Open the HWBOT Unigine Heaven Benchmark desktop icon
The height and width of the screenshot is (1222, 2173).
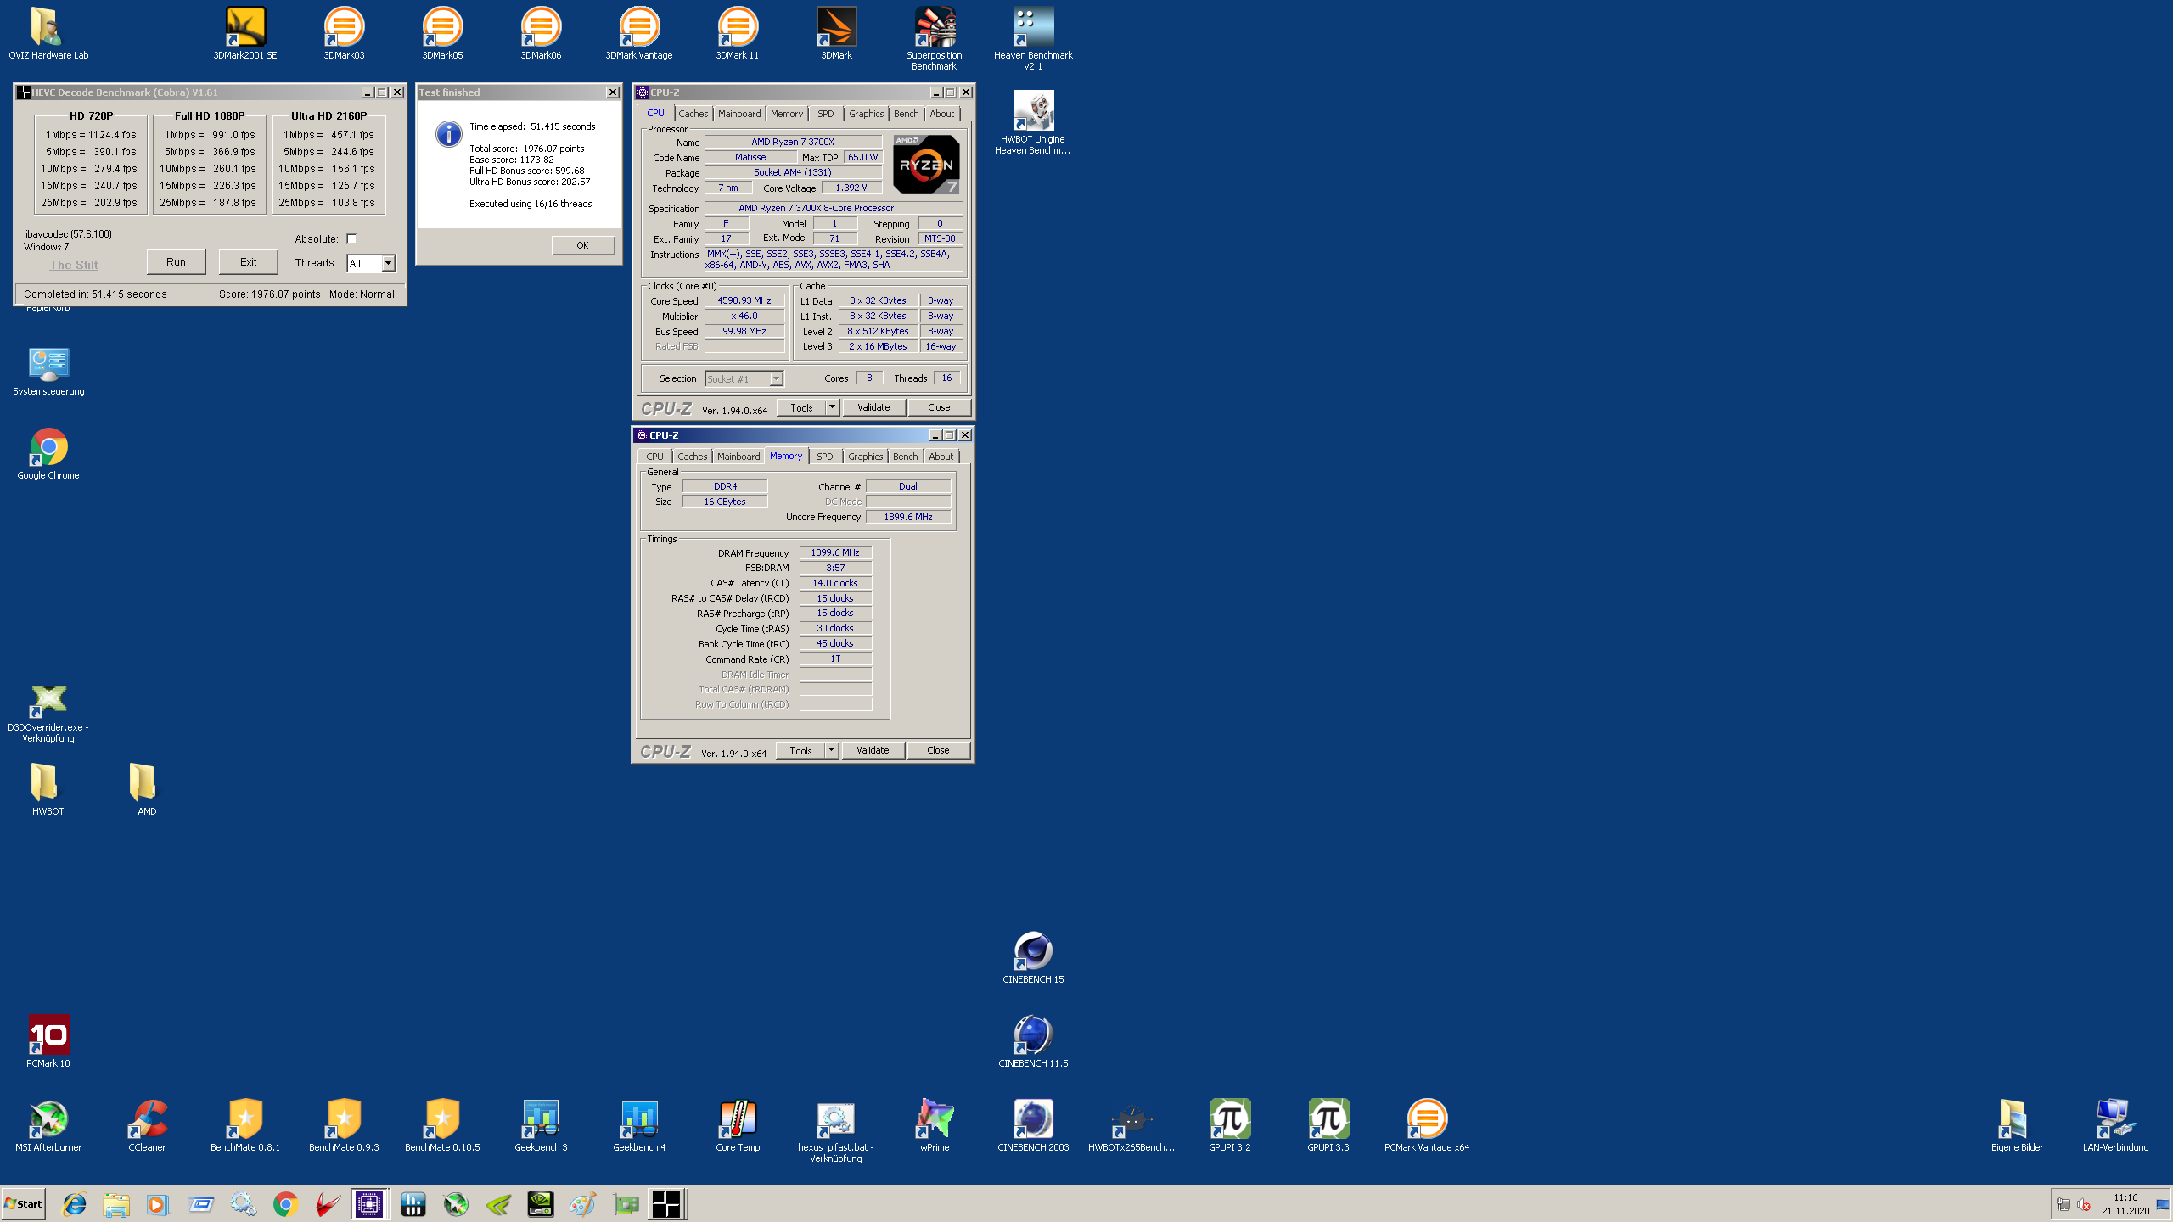(1033, 122)
